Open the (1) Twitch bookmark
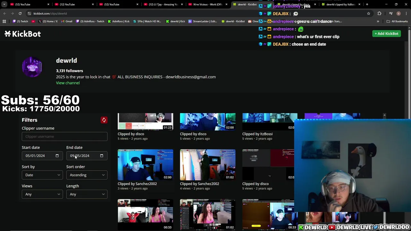 pos(21,21)
